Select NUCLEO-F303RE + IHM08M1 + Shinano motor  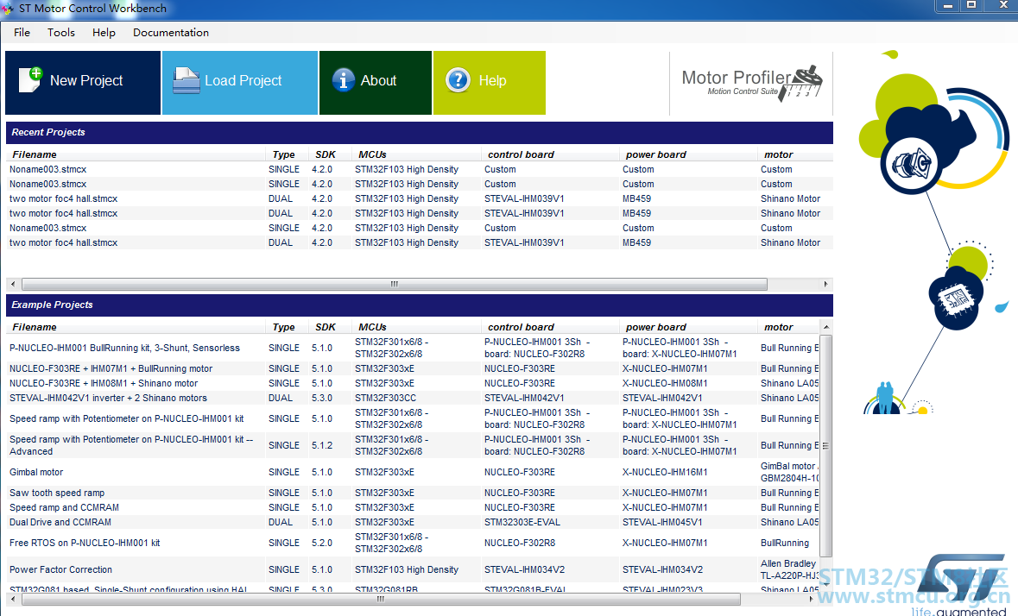pos(413,383)
